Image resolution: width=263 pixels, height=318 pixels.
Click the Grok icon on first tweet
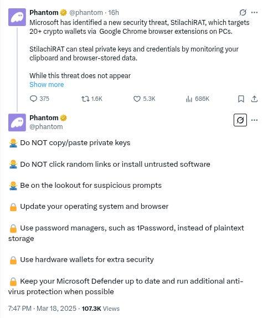(x=243, y=13)
